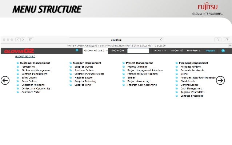
Task: Open Project Definition
Action: point(137,67)
